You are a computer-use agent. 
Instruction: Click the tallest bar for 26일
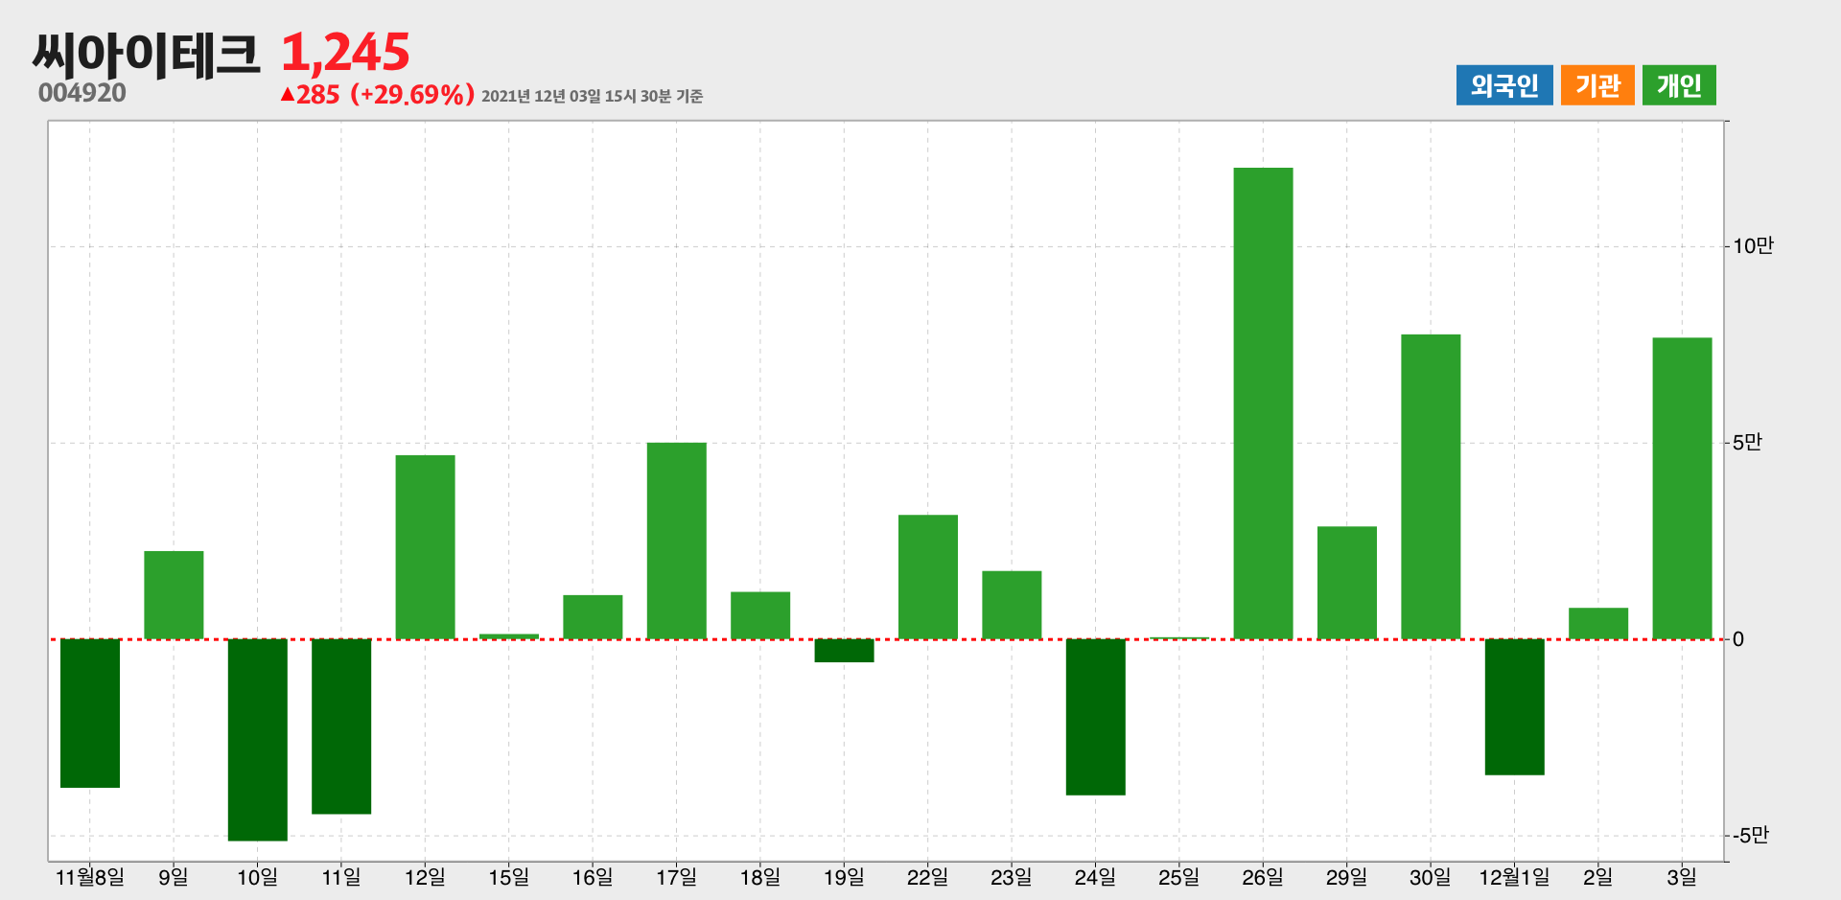1263,404
